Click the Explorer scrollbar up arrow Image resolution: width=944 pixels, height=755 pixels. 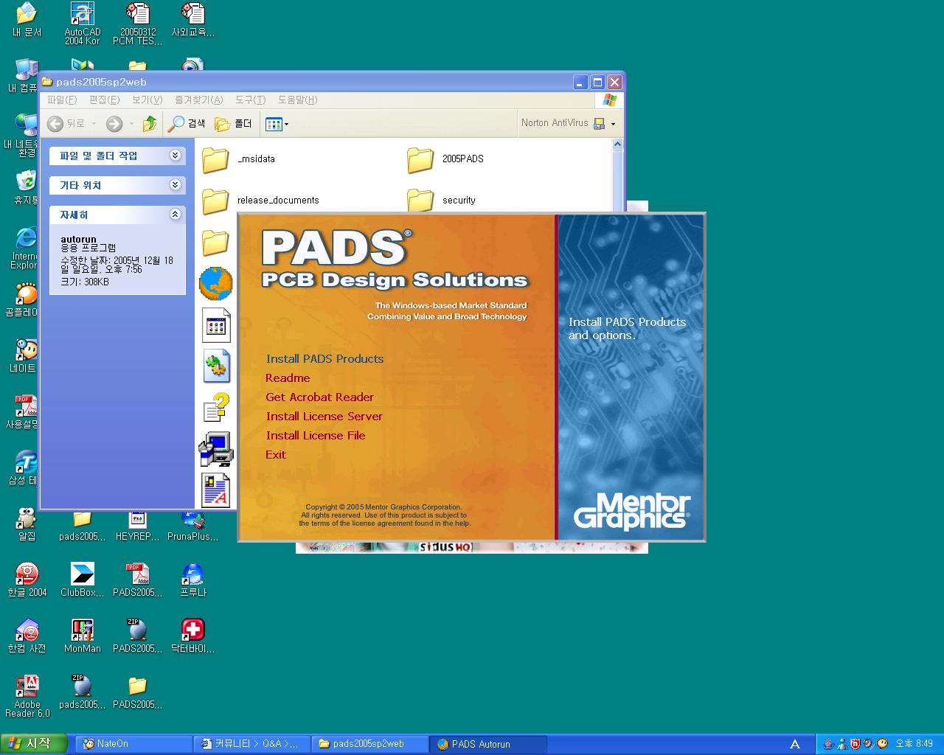click(618, 145)
